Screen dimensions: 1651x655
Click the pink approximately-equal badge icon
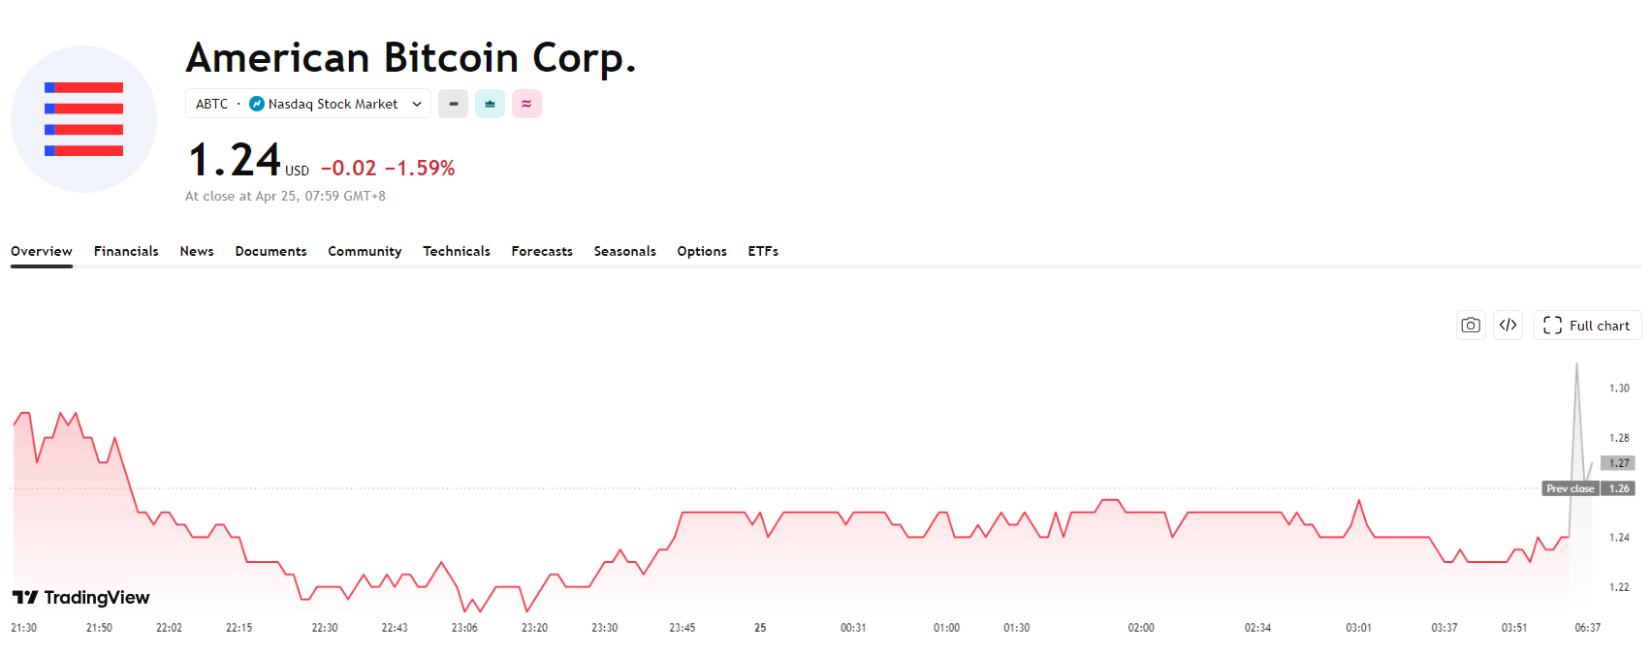(x=526, y=104)
